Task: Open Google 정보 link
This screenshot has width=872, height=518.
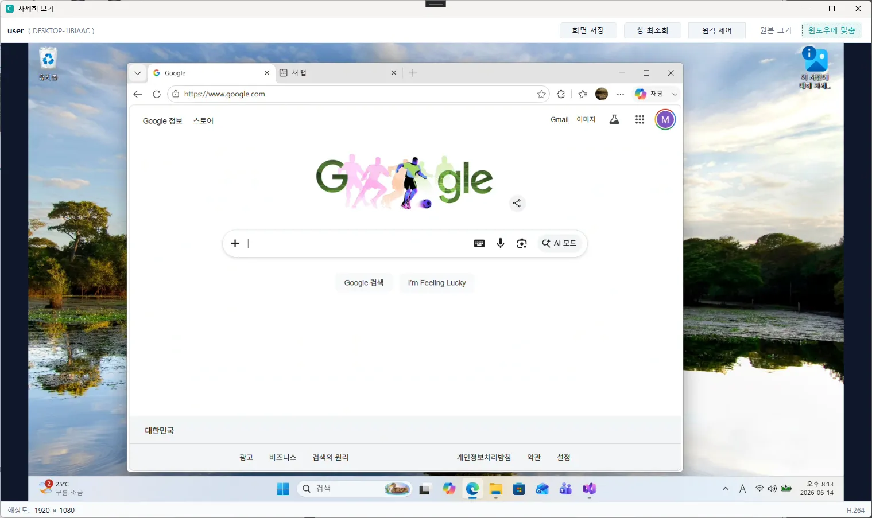Action: 162,121
